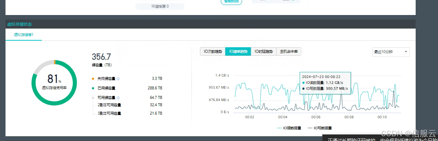The image size is (438, 141).
Task: Click the 21.6 TB value
Action: (156, 114)
